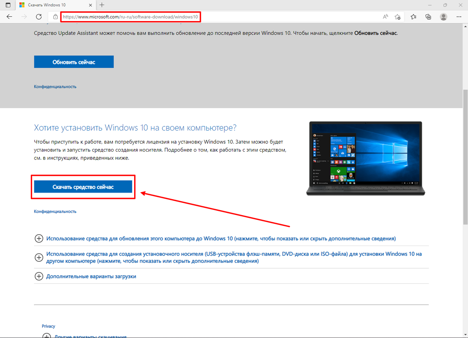Expand Дополнительные варианты загрузки section
This screenshot has height=338, width=468.
point(39,276)
